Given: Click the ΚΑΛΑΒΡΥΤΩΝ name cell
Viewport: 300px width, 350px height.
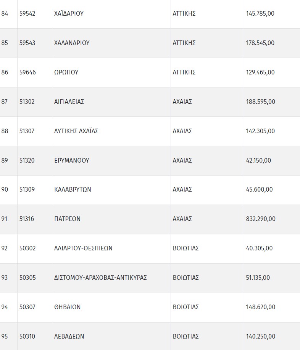Looking at the screenshot, I should coord(73,190).
